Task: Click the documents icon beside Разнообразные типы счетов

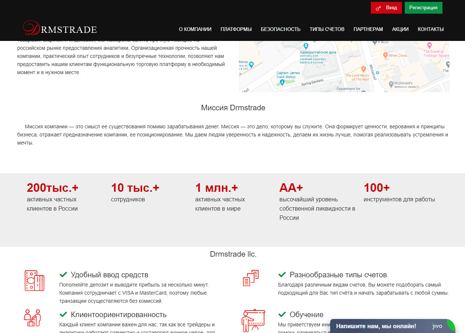Action: pos(250,278)
